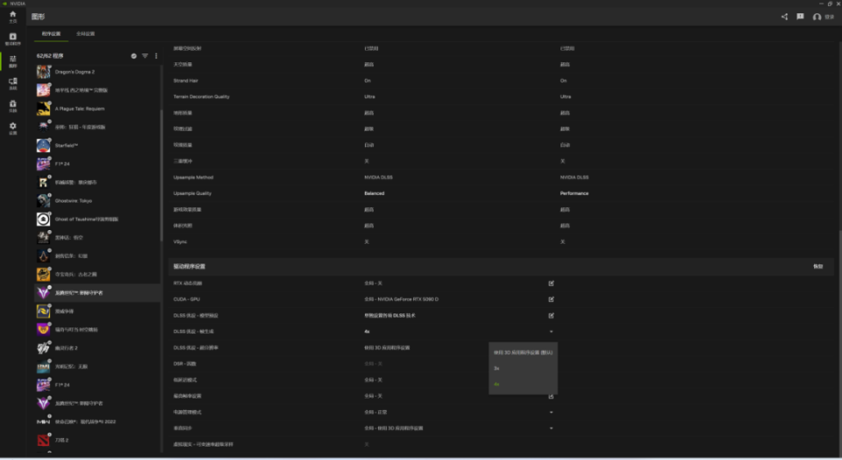
Task: Select the Ghostrunner 2 program icon
Action: coord(44,349)
